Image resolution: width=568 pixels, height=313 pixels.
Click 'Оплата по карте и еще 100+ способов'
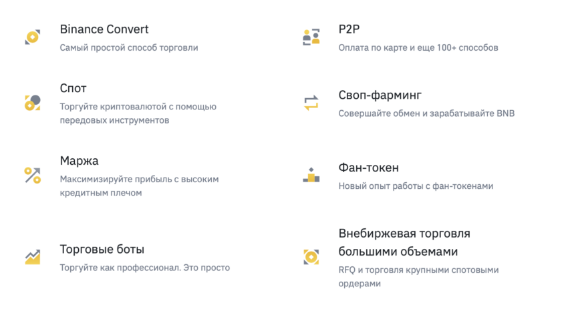(x=418, y=48)
